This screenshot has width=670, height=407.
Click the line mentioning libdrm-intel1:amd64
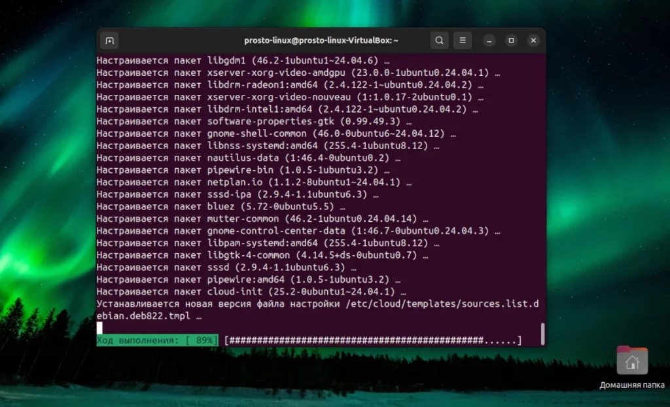click(287, 109)
